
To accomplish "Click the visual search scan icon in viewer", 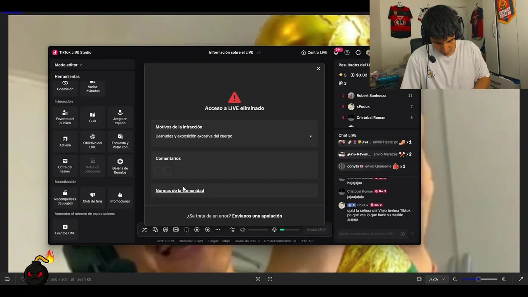I will pyautogui.click(x=258, y=279).
